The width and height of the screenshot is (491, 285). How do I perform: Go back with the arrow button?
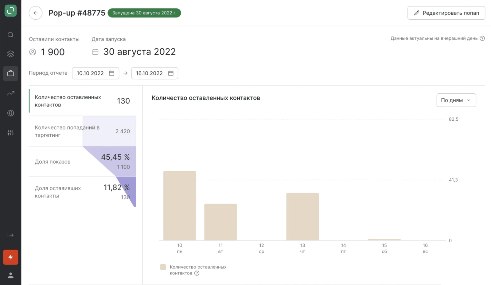point(36,13)
